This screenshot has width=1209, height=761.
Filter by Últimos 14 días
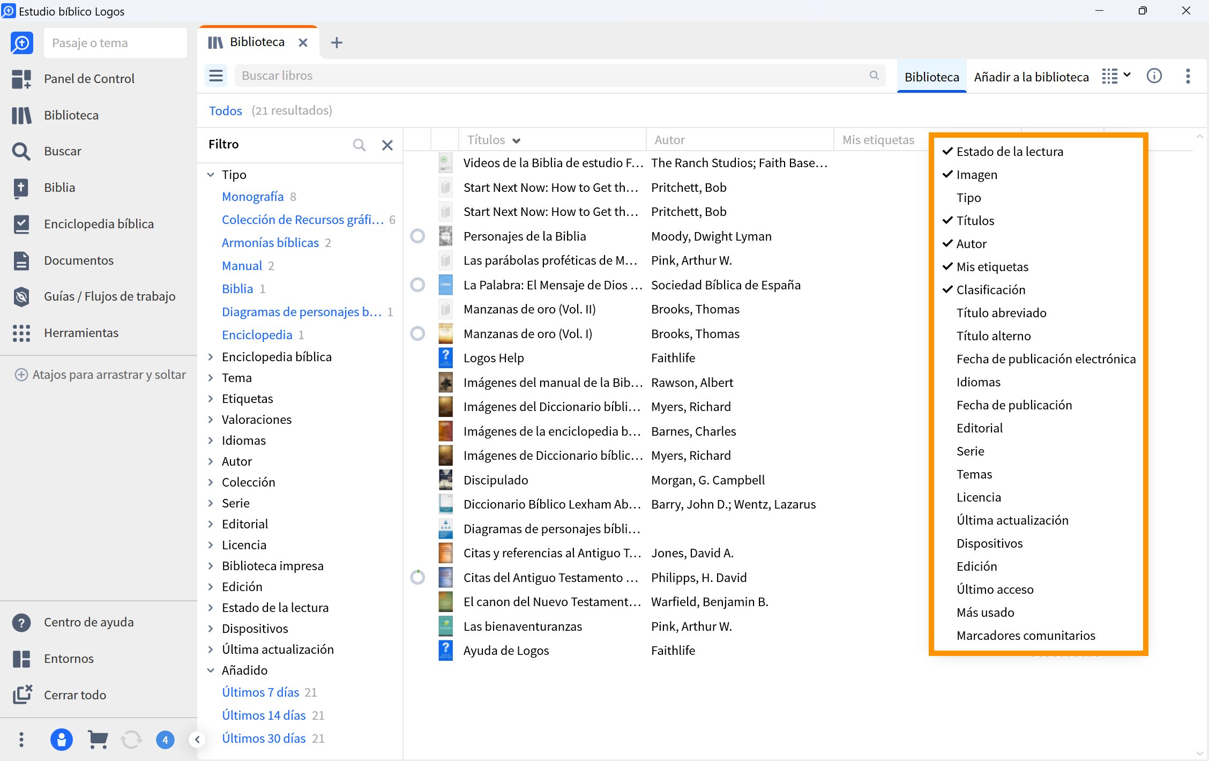tap(264, 715)
